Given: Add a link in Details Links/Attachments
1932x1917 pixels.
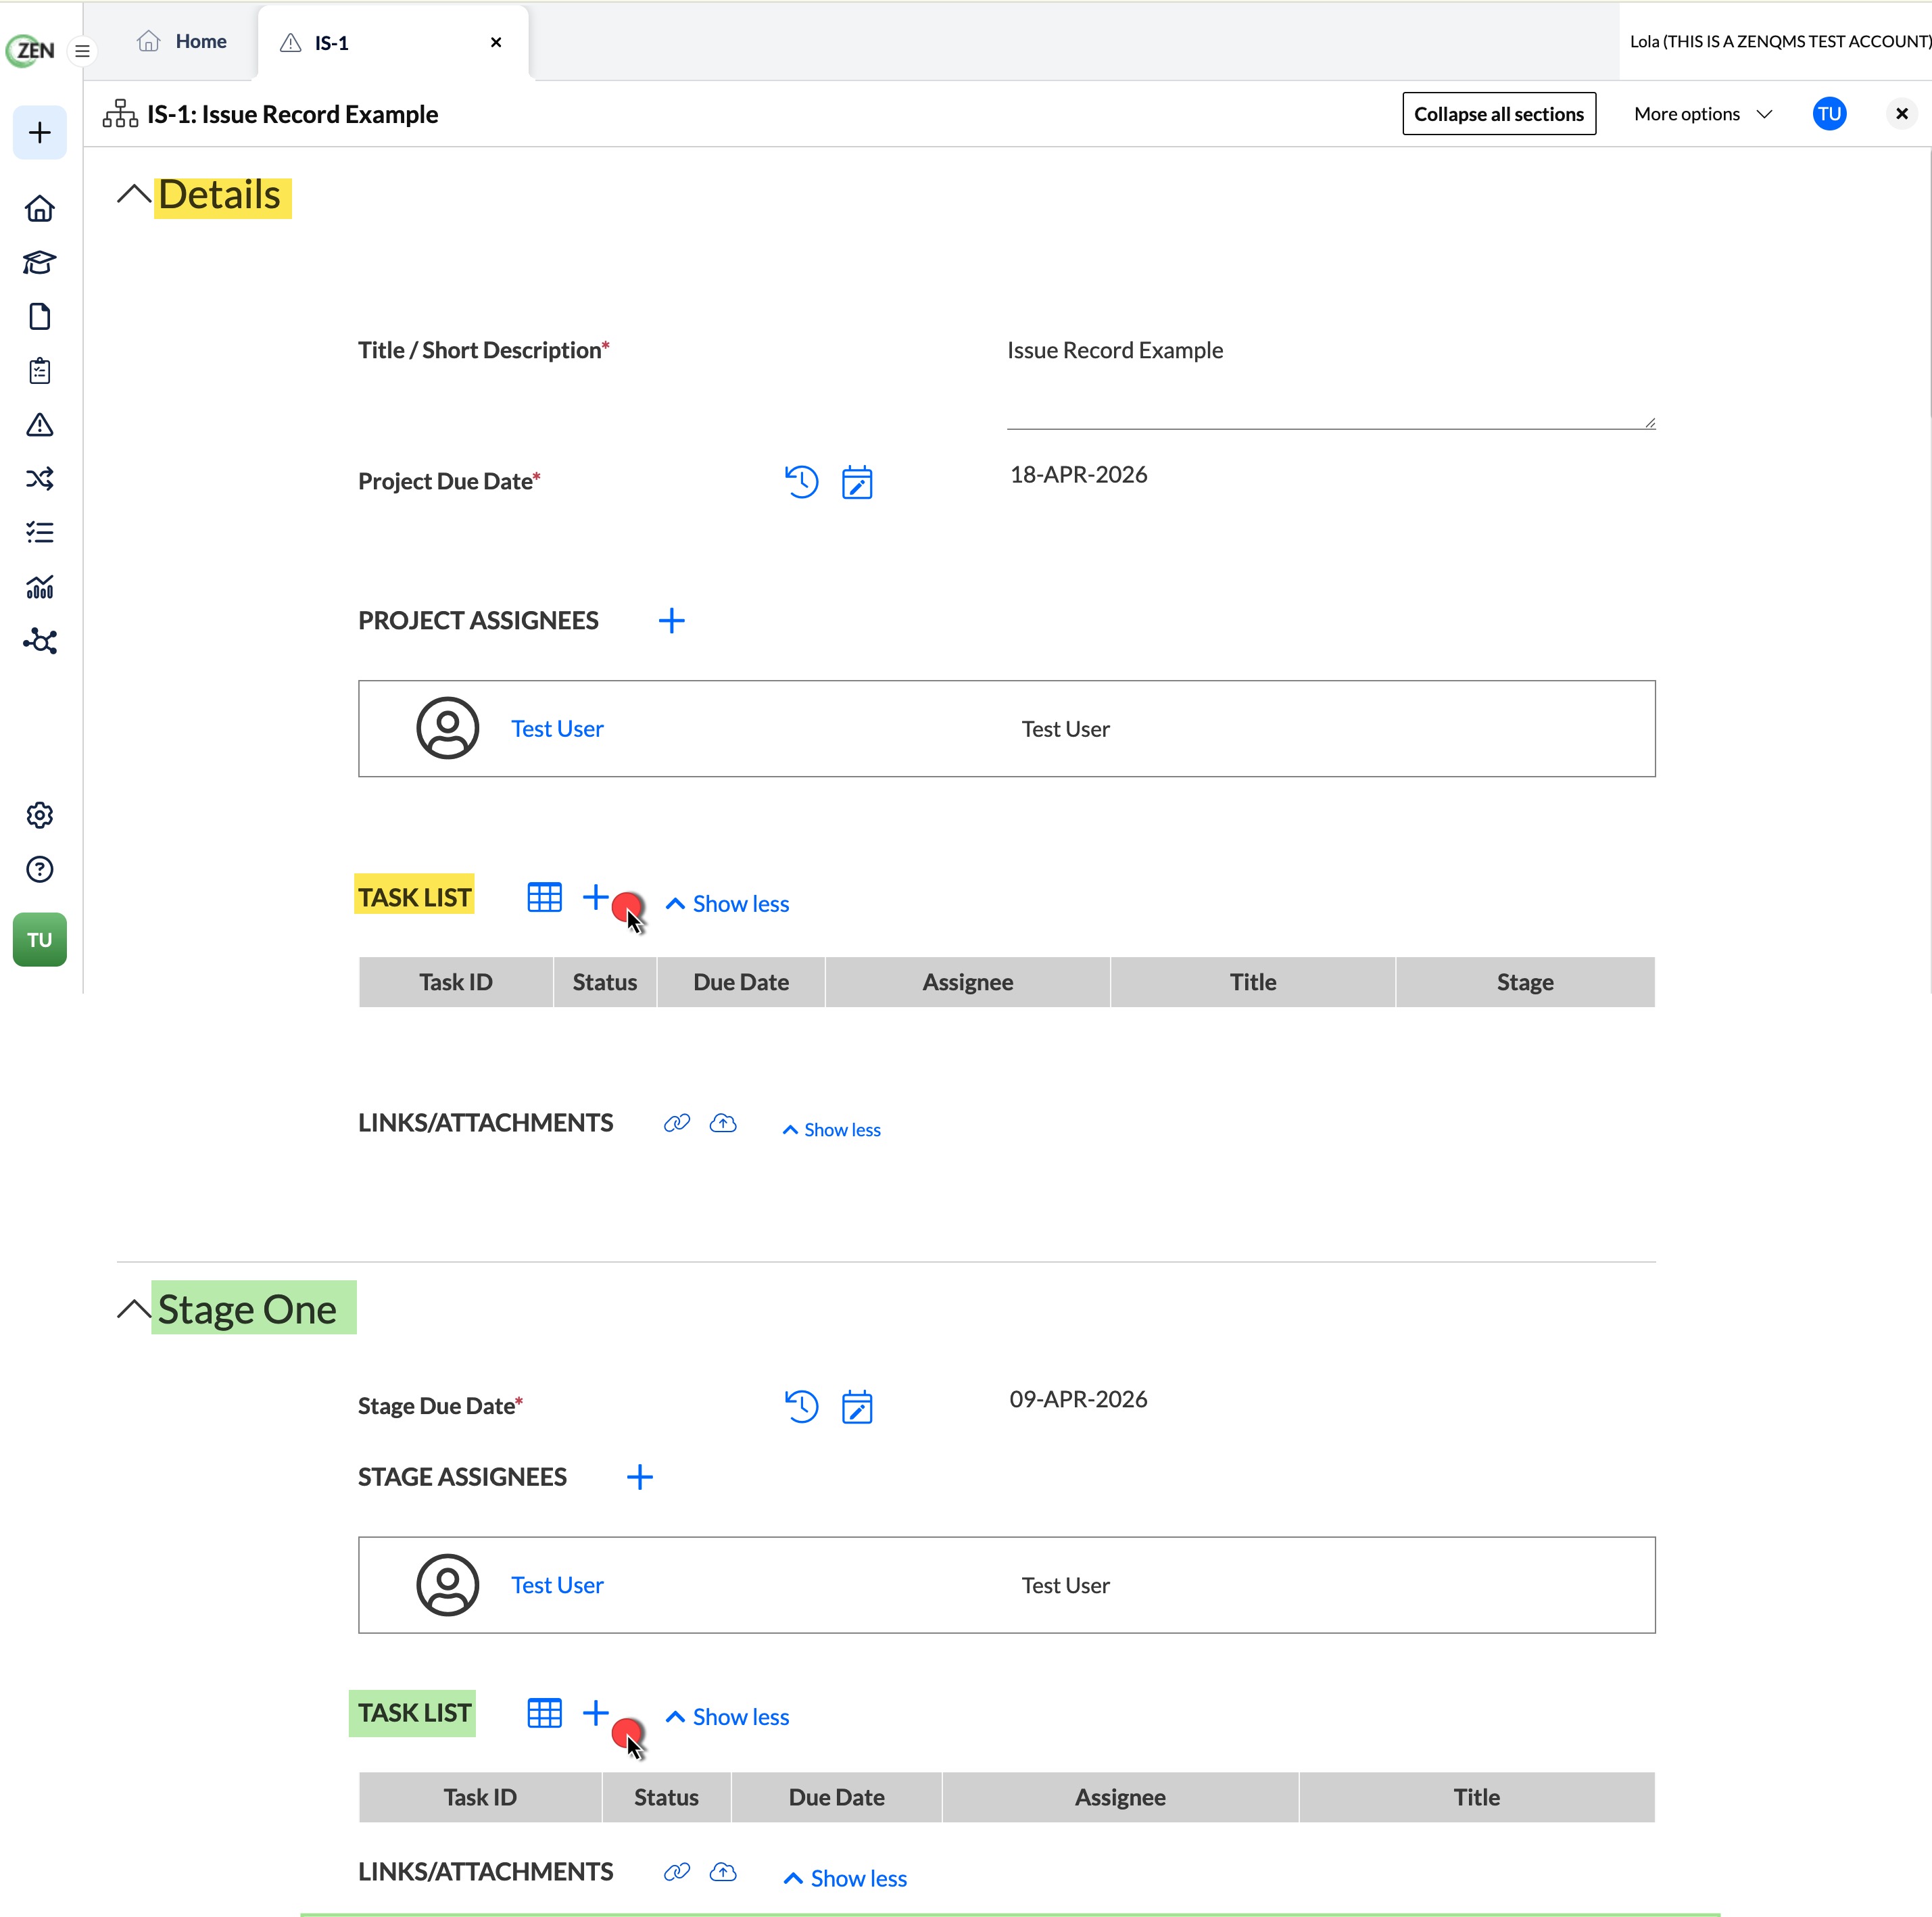Looking at the screenshot, I should tap(677, 1123).
